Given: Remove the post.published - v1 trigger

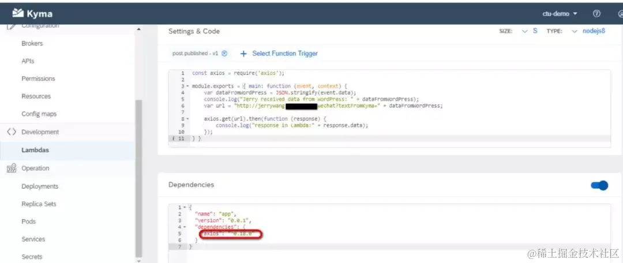Looking at the screenshot, I should (224, 54).
